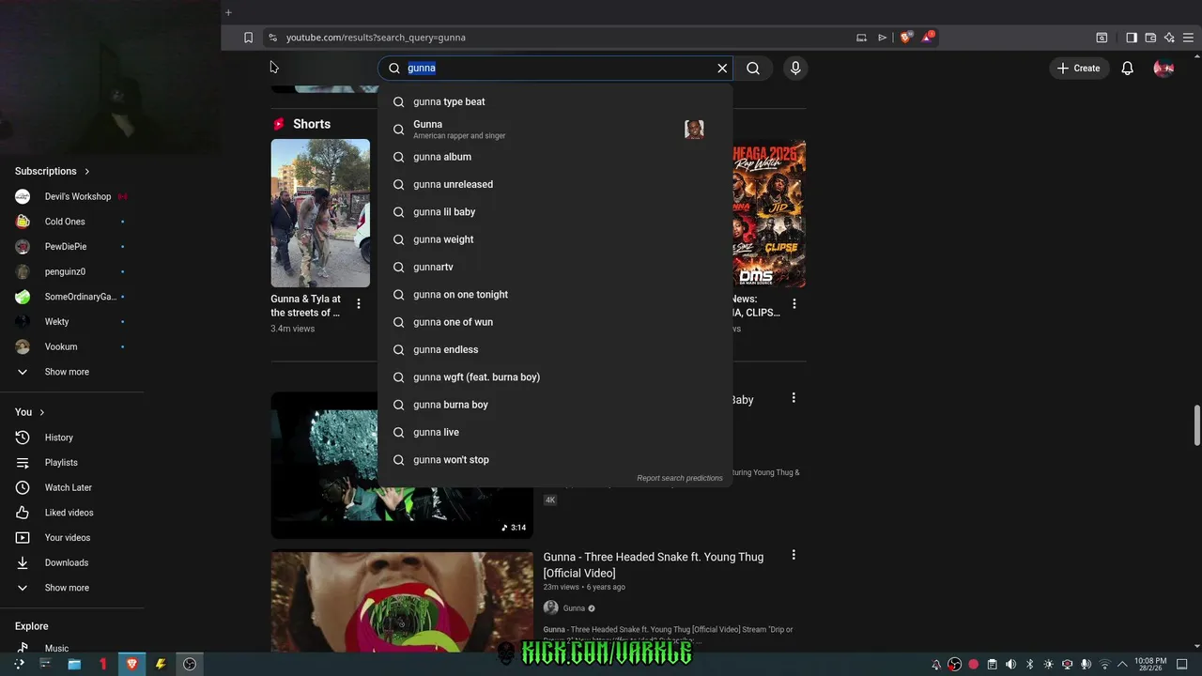Open Playlists from sidebar
Viewport: 1202px width, 676px height.
tap(71, 463)
